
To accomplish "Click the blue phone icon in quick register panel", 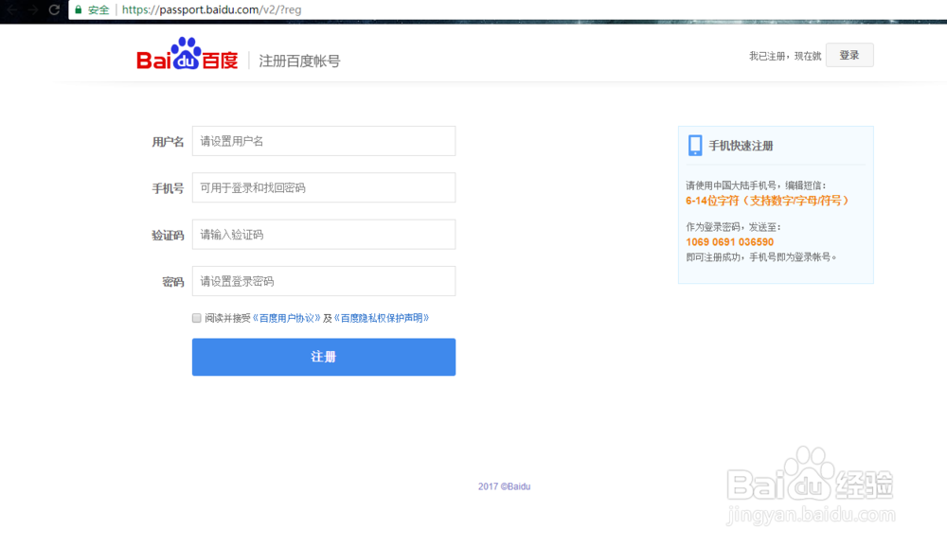I will coord(695,146).
